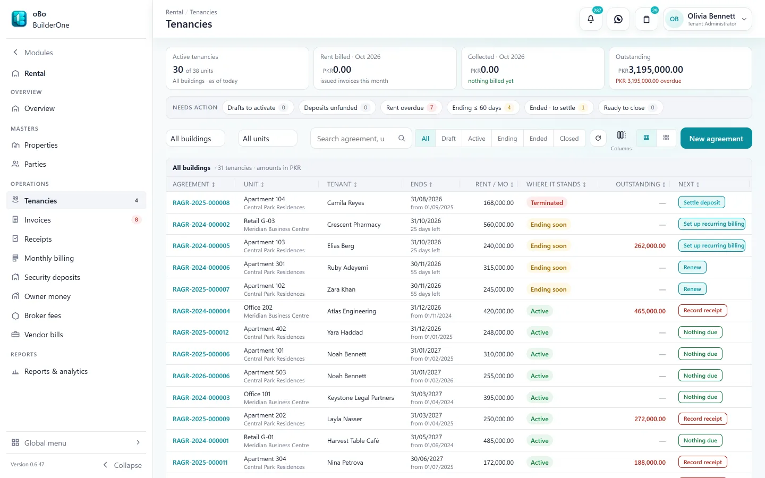Screen dimensions: 765x478
Task: Select the Draft status tab
Action: tap(448, 139)
